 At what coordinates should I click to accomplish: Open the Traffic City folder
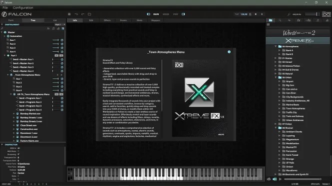(x=292, y=112)
